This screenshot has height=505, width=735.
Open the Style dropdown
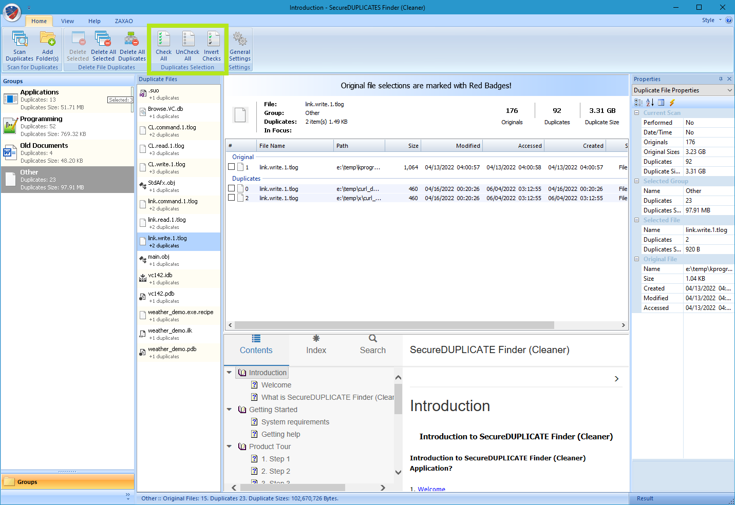(712, 20)
